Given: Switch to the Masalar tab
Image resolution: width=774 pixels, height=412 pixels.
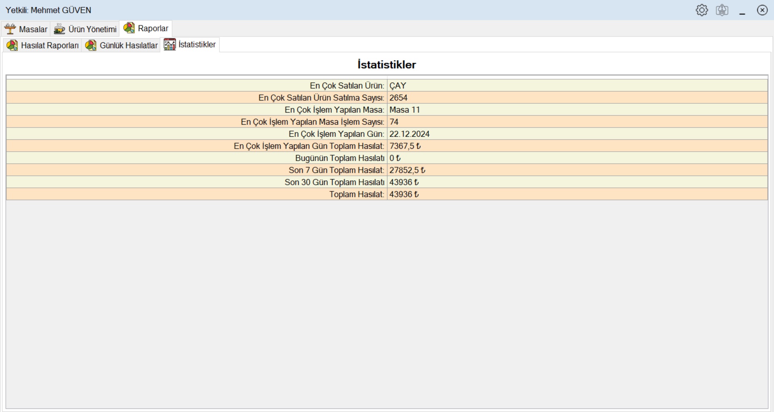Looking at the screenshot, I should coord(33,29).
